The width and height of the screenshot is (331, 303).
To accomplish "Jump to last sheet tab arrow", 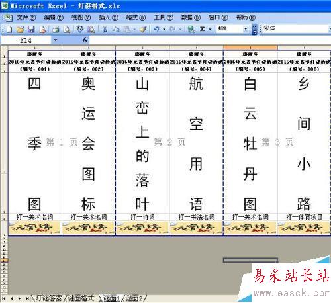I will coord(27,298).
